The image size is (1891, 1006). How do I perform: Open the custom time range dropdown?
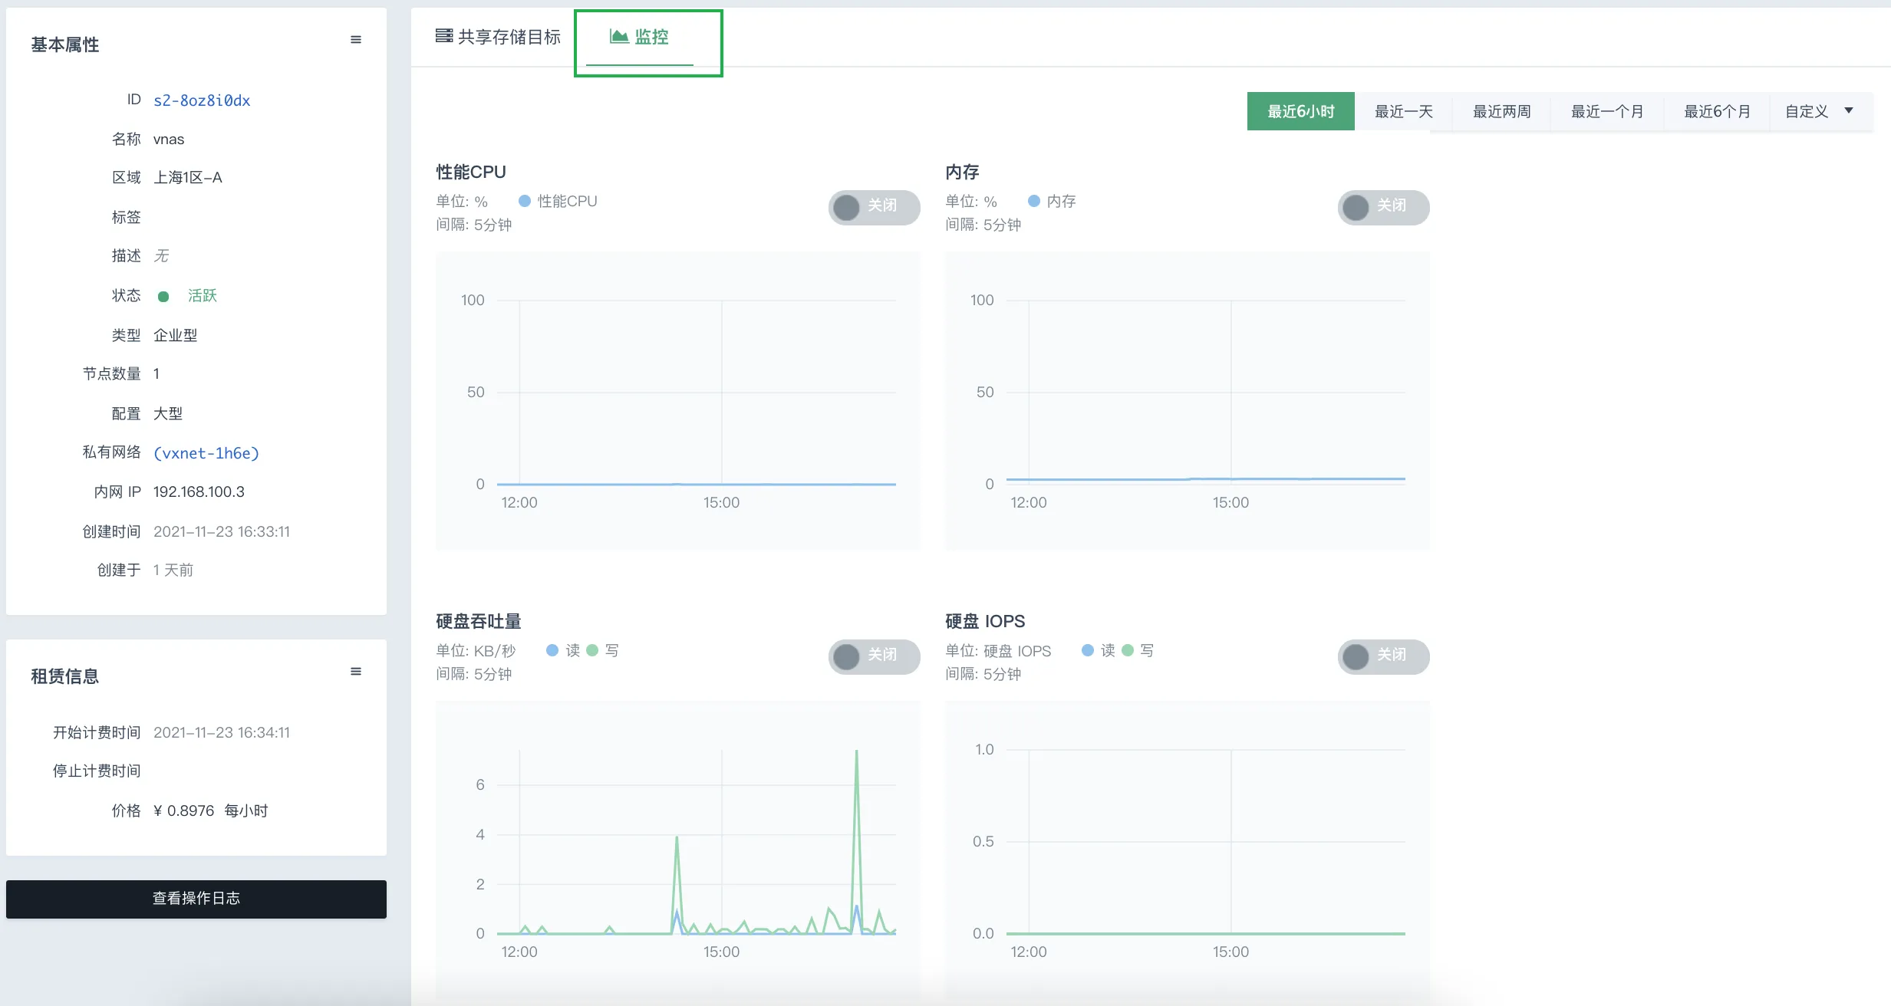1820,111
